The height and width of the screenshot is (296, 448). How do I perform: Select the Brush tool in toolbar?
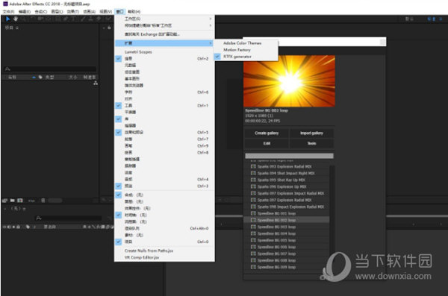coord(83,19)
